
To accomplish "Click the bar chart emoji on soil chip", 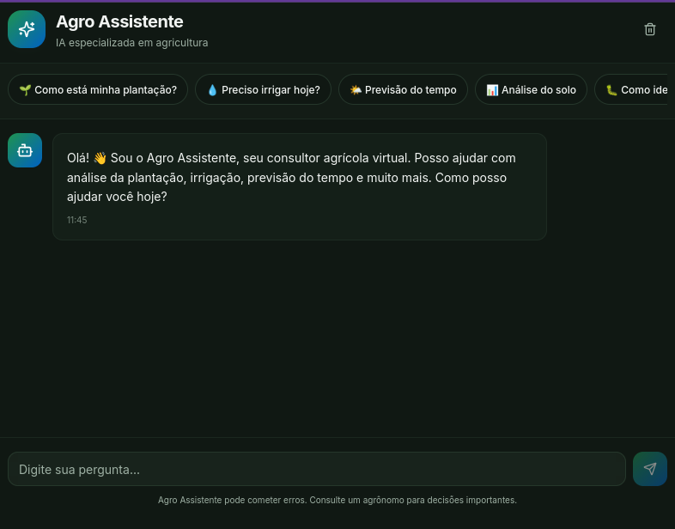I will (x=492, y=90).
